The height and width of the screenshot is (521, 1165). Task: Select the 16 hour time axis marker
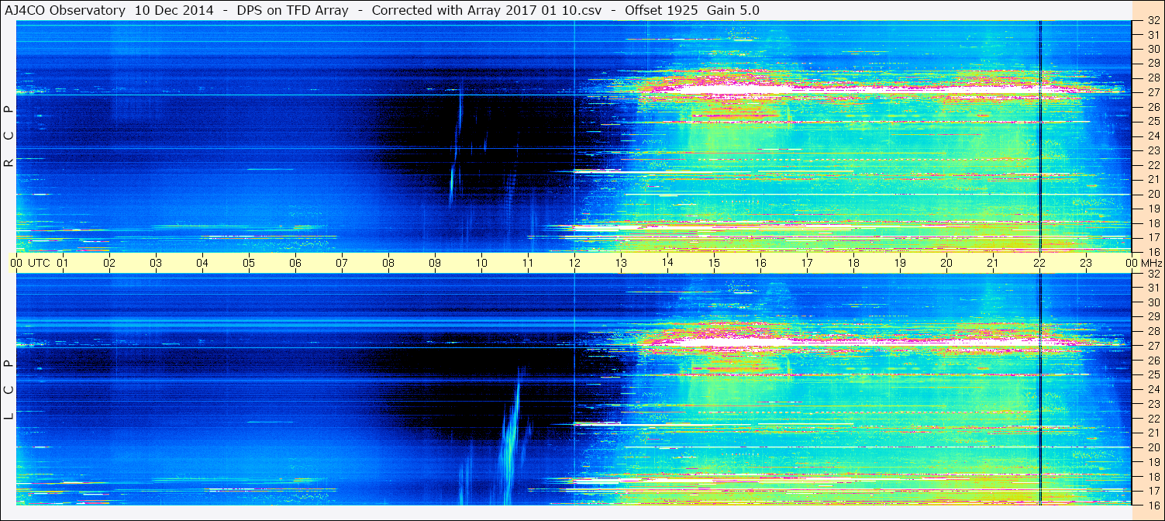pos(760,263)
